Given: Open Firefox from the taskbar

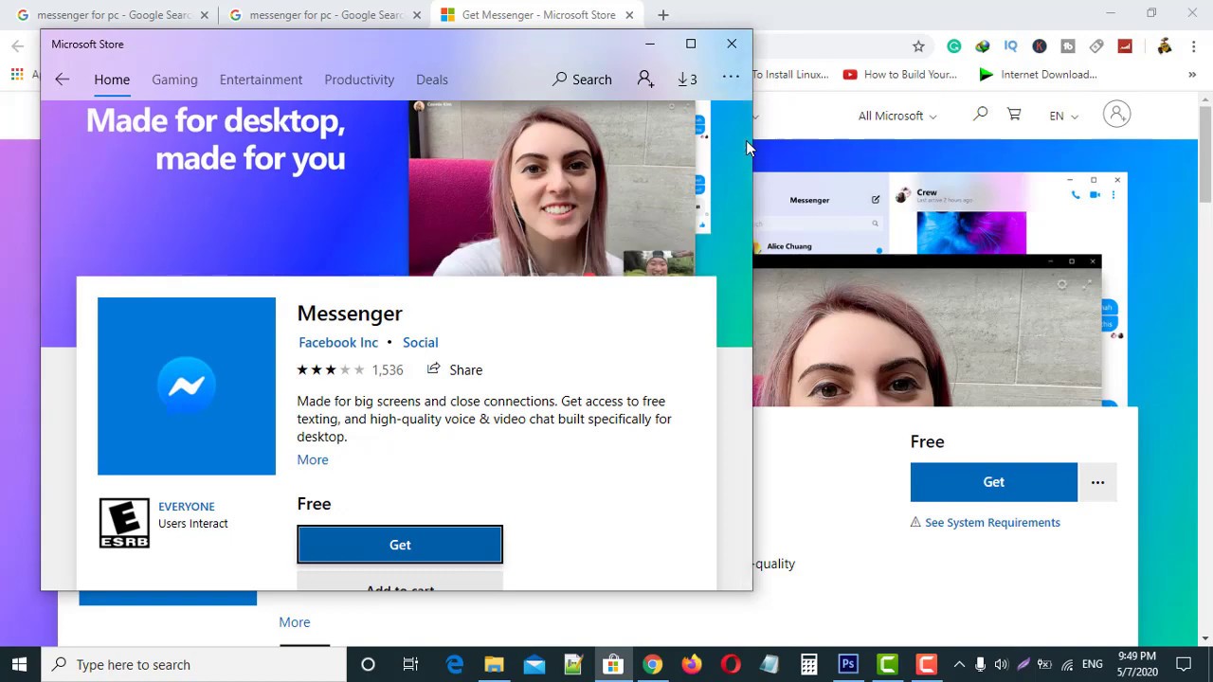Looking at the screenshot, I should click(x=692, y=665).
